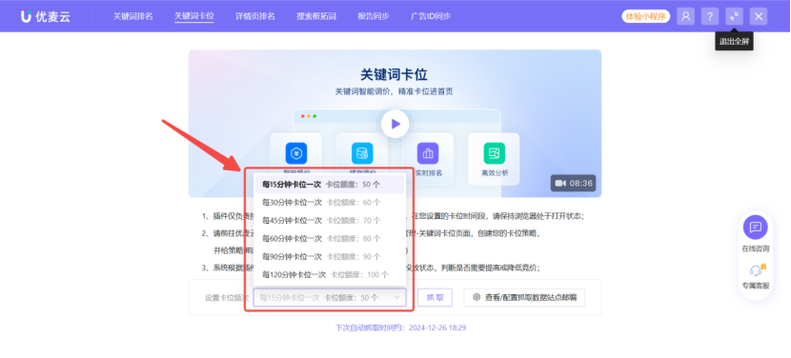
Task: Open the 报告同步 tab
Action: tap(374, 16)
